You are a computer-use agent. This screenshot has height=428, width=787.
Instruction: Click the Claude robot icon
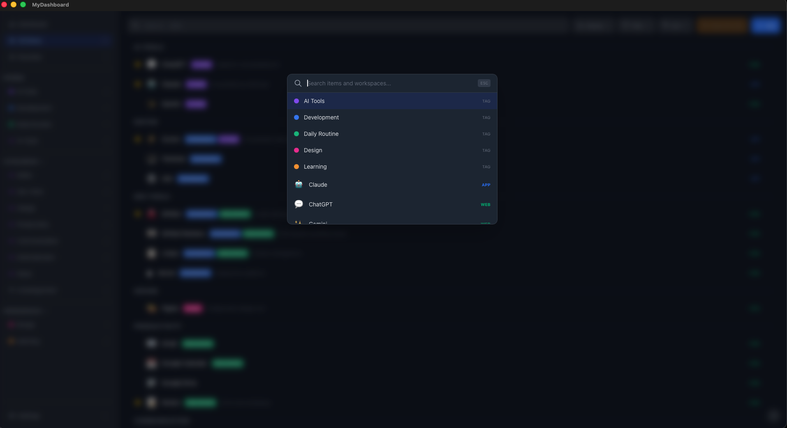pyautogui.click(x=299, y=185)
